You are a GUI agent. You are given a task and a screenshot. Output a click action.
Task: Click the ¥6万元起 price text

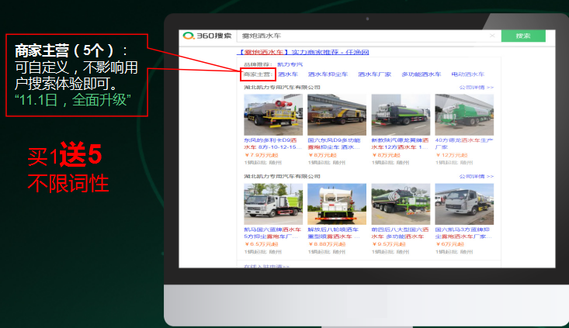point(450,244)
